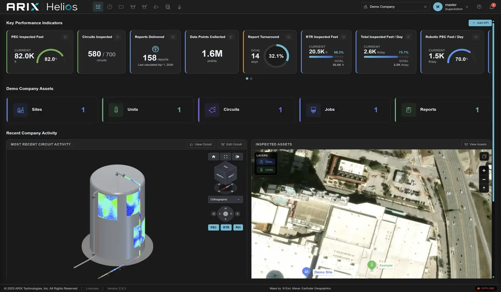Go to first KPI page dot
Image resolution: width=501 pixels, height=292 pixels.
tap(247, 78)
